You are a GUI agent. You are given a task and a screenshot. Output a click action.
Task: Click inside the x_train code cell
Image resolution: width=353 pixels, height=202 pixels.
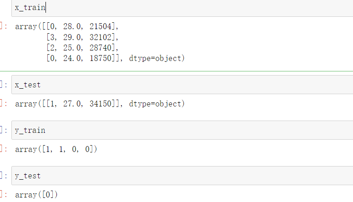click(x=182, y=8)
